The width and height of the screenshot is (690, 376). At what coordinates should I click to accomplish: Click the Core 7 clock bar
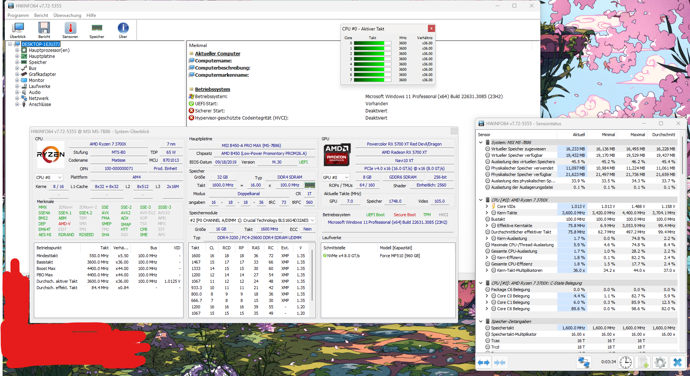(x=372, y=80)
